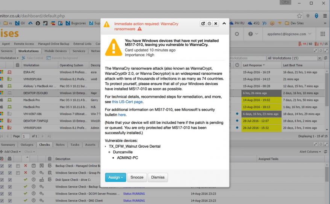Viewport: 330px width, 204px height.
Task: Click the Dismiss button
Action: tap(158, 177)
